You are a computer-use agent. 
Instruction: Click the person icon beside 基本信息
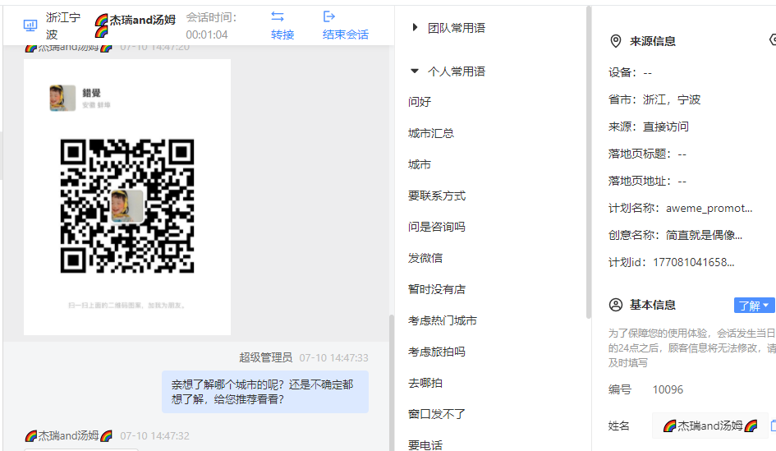coord(615,305)
